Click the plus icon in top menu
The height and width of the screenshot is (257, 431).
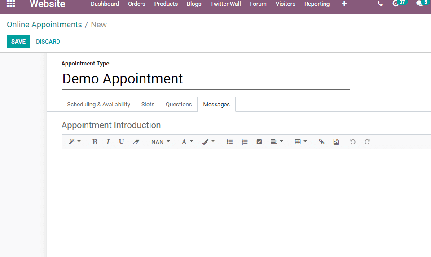pos(344,4)
